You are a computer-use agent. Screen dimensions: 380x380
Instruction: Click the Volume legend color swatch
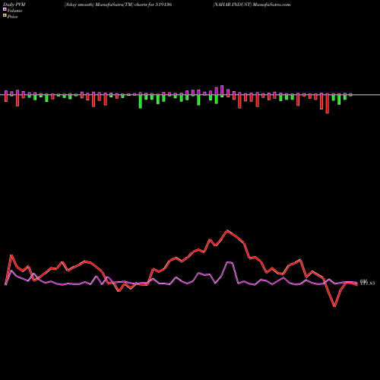click(x=5, y=10)
